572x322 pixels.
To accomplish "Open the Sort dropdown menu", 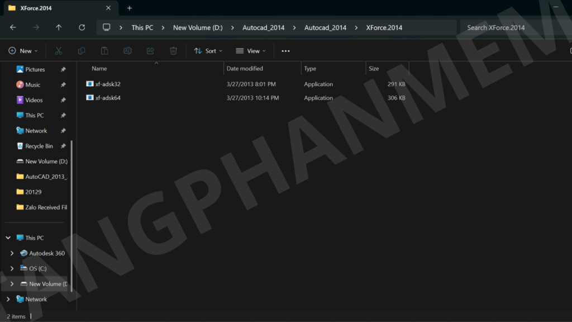I will 208,51.
